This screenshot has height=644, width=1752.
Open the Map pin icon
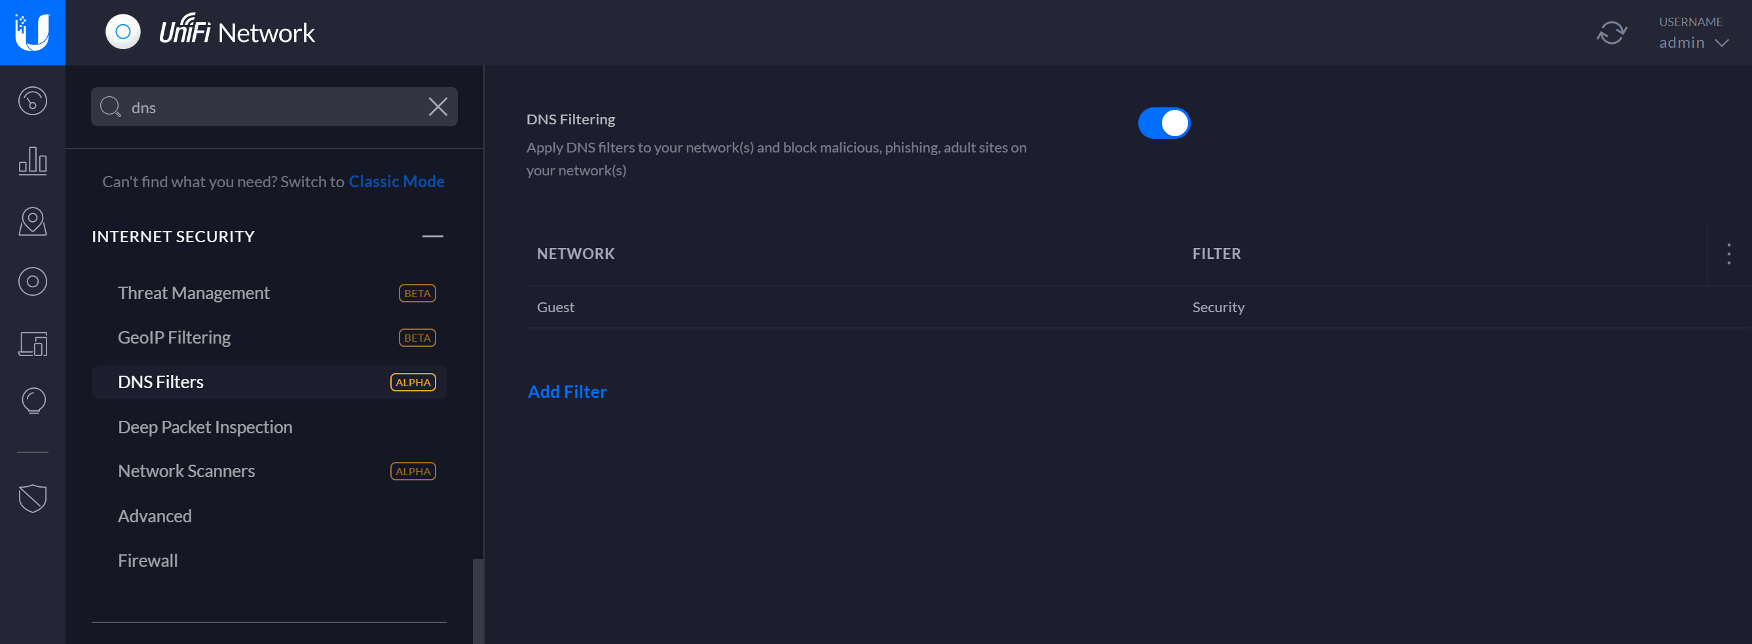pos(33,221)
